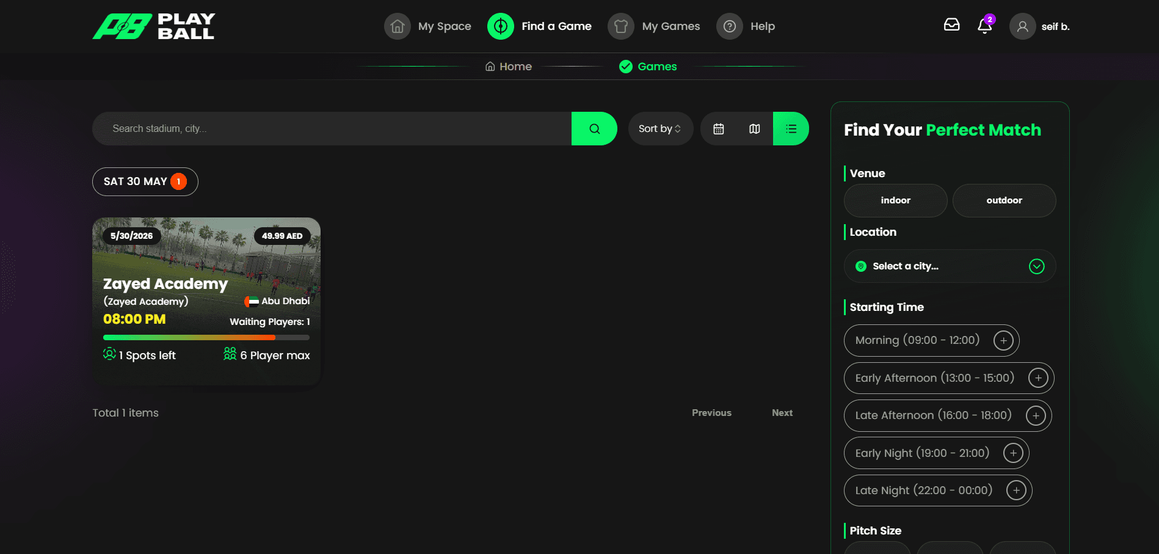
Task: Click the 1 Spots left text
Action: [x=147, y=355]
